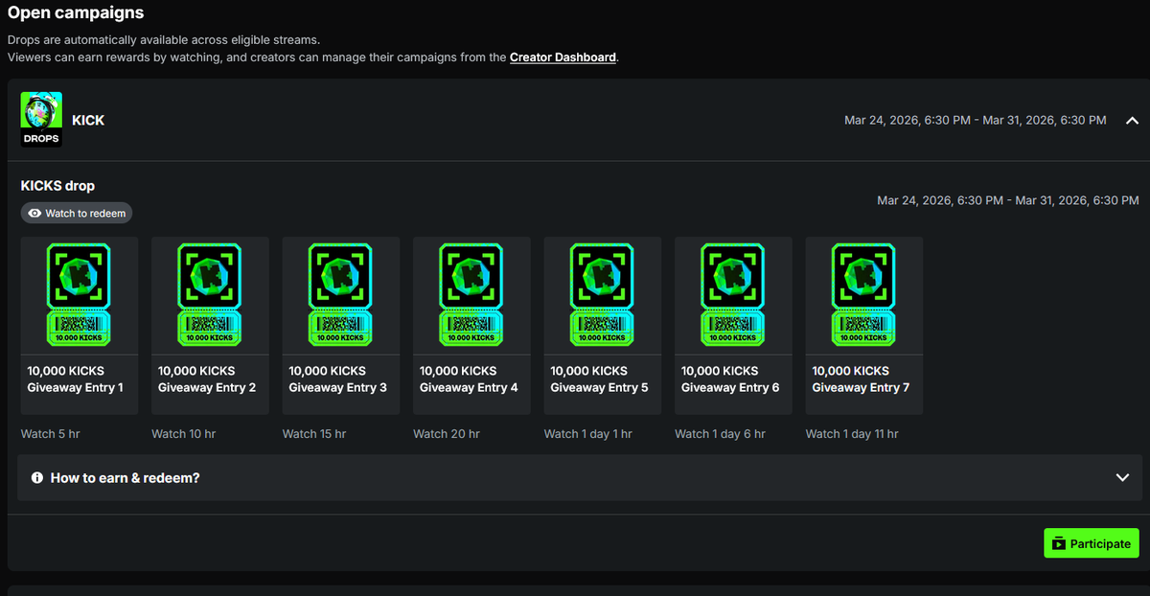Click the 'Watch 20 hr' requirement text

click(x=447, y=434)
